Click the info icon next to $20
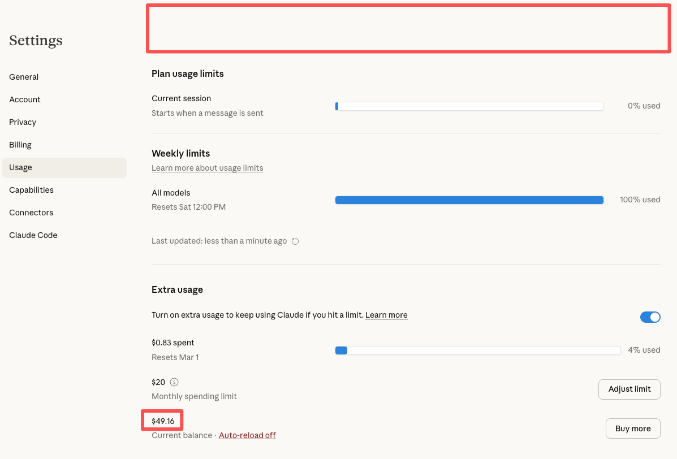This screenshot has height=459, width=677. tap(174, 382)
